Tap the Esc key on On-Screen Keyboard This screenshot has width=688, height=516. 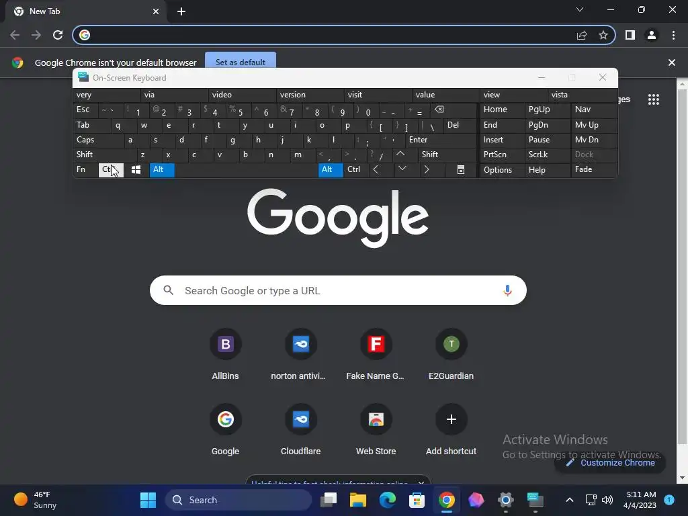[x=85, y=110]
